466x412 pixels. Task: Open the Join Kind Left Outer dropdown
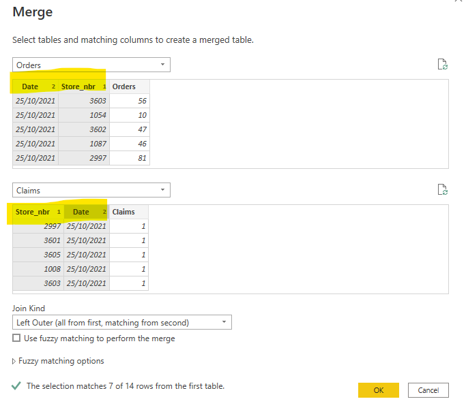[x=122, y=322]
